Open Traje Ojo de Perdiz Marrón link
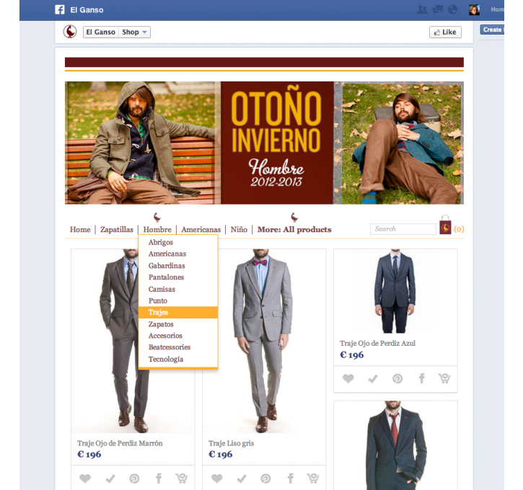This screenshot has width=523, height=490. click(x=120, y=443)
